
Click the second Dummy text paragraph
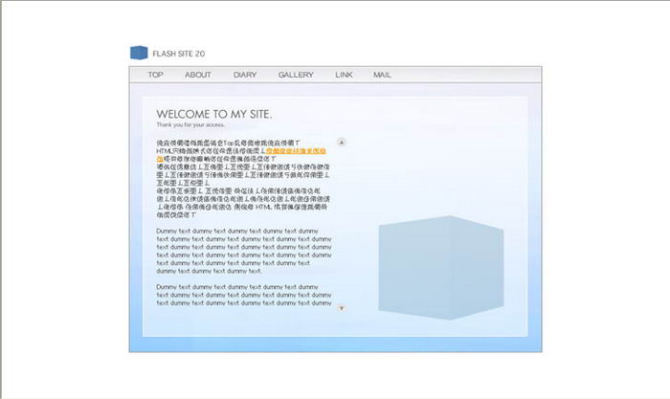pos(244,299)
